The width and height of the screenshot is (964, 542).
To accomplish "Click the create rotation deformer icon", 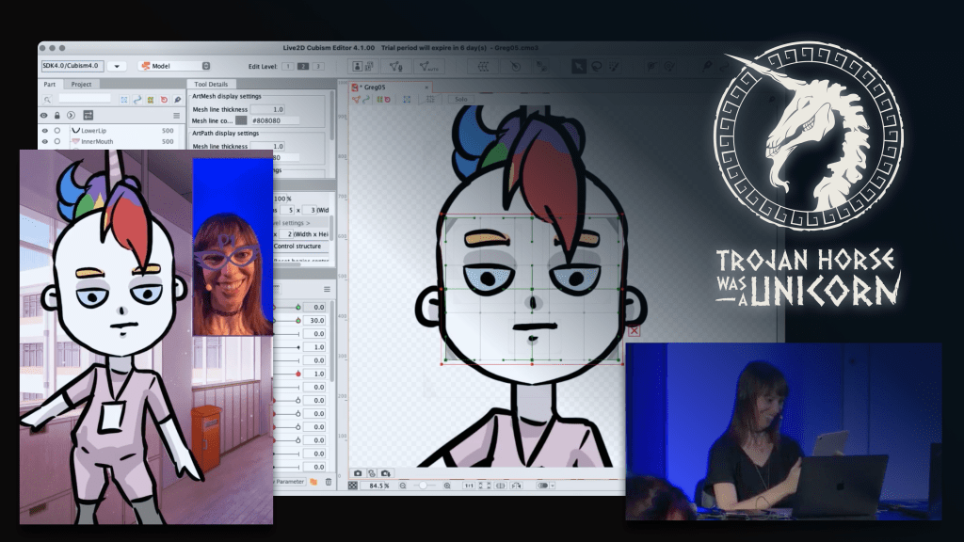I will click(x=515, y=67).
